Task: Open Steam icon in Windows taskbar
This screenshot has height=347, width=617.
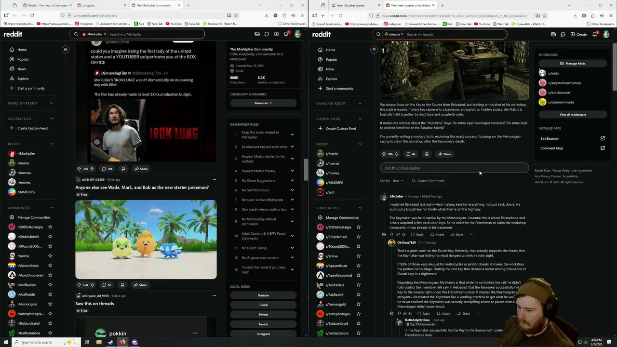Action: point(110,342)
